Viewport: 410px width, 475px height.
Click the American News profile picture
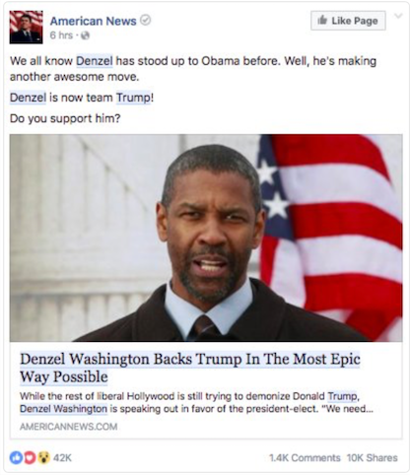tap(26, 28)
